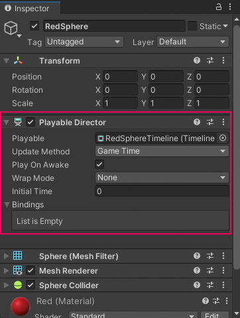Enable the Static checkbox
The width and height of the screenshot is (240, 318).
click(x=192, y=26)
